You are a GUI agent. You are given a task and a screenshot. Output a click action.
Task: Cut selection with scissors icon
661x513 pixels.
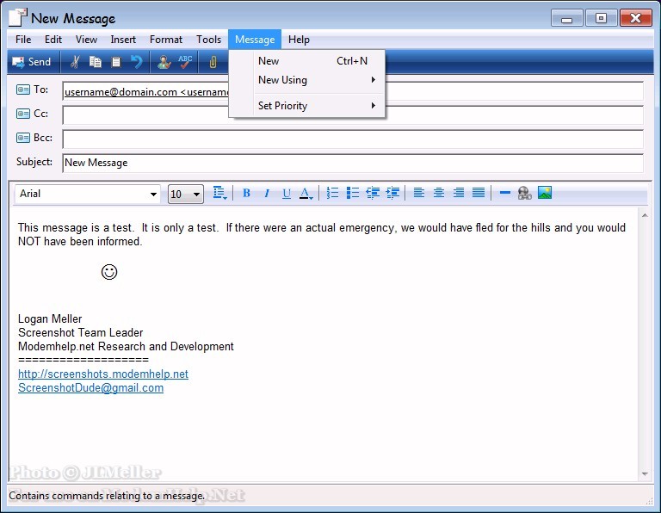pos(75,62)
